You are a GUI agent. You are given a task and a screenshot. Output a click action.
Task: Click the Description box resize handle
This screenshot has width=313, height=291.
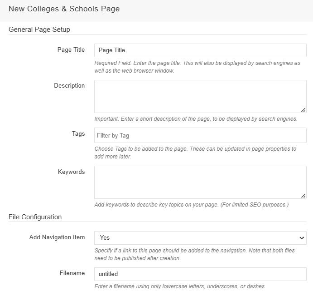303,109
